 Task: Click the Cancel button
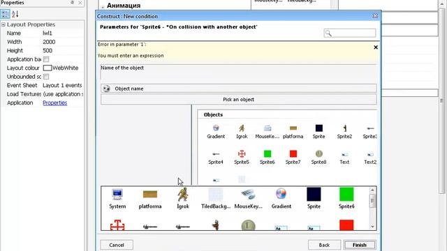click(x=117, y=245)
